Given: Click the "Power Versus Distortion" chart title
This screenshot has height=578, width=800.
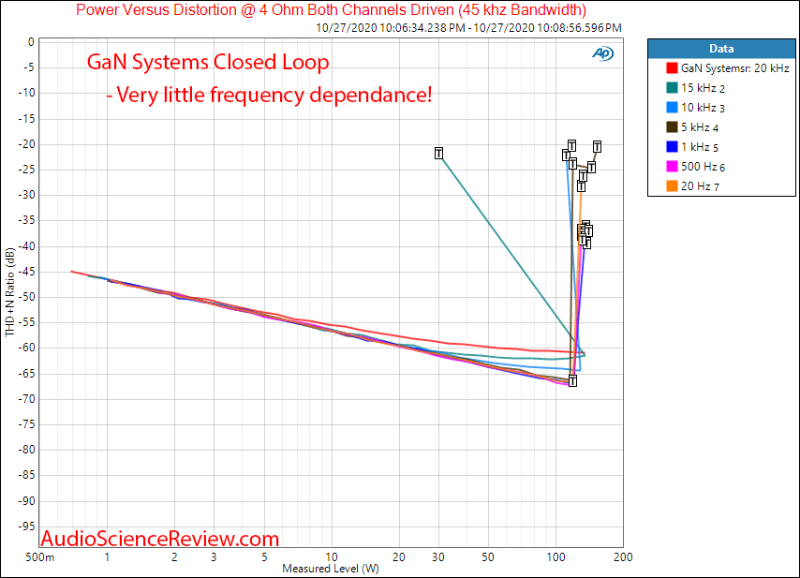Looking at the screenshot, I should pyautogui.click(x=331, y=9).
